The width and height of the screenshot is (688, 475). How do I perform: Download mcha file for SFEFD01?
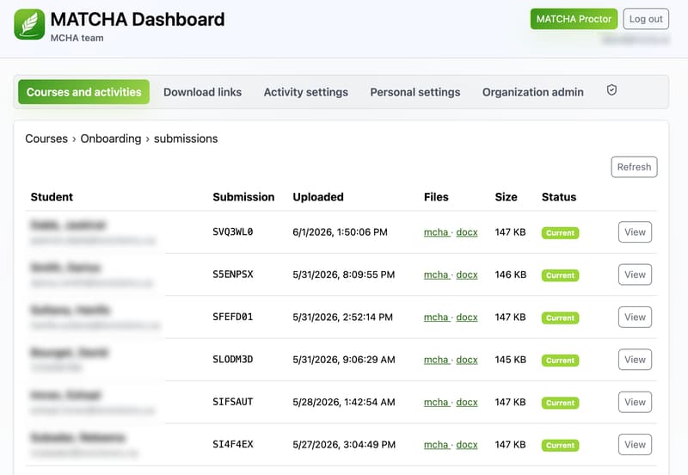[436, 318]
